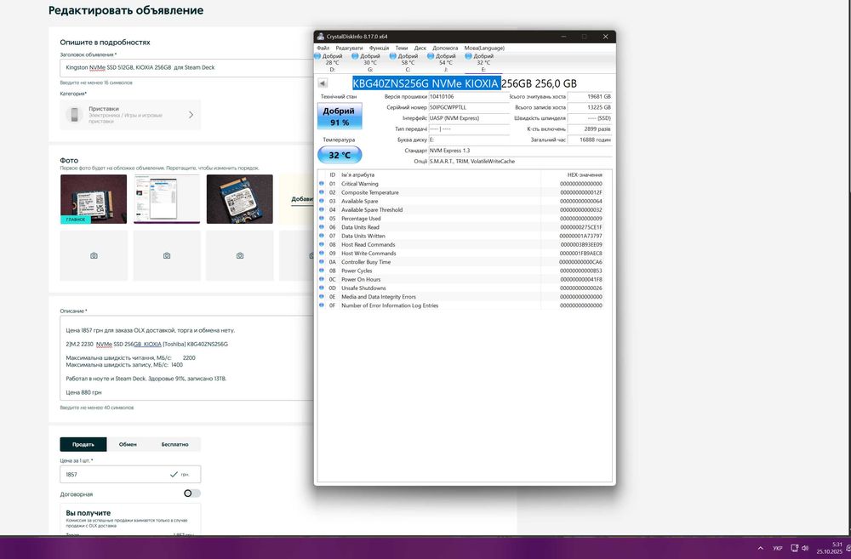The height and width of the screenshot is (559, 851).
Task: Click the 32 °C temperature indicator
Action: [x=340, y=155]
